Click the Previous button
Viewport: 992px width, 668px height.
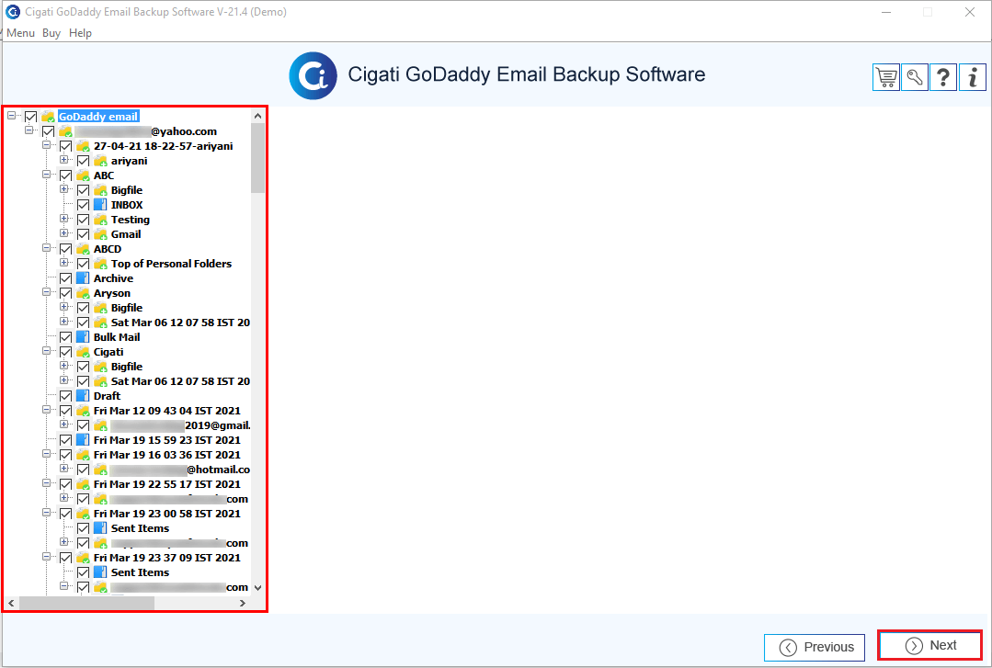[x=815, y=647]
